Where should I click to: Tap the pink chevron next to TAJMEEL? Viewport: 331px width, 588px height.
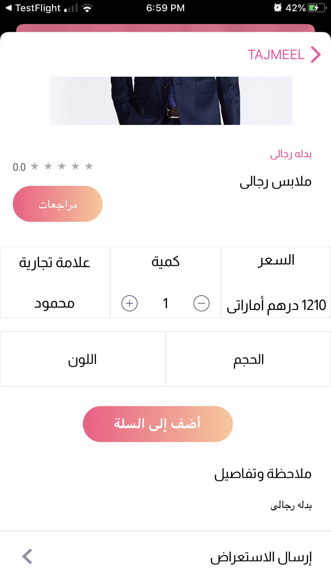coord(316,55)
